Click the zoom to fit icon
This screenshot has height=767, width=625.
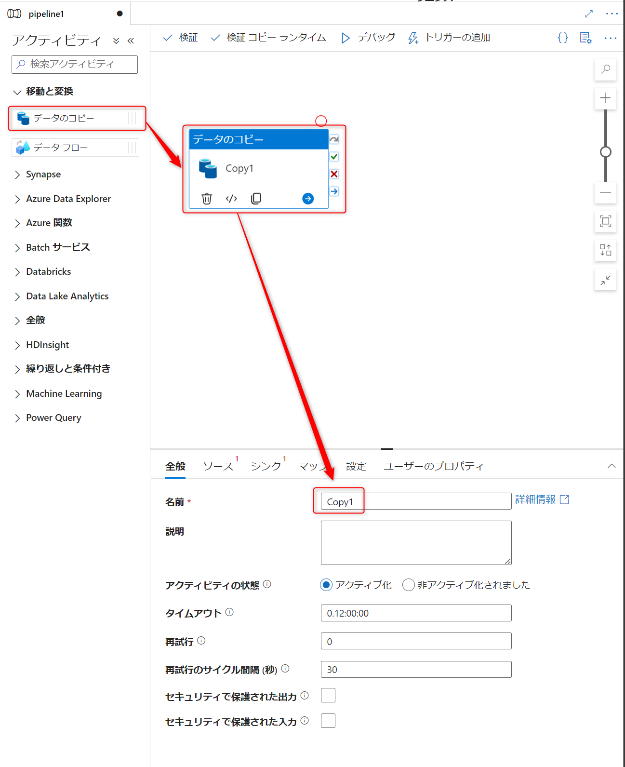click(x=605, y=221)
